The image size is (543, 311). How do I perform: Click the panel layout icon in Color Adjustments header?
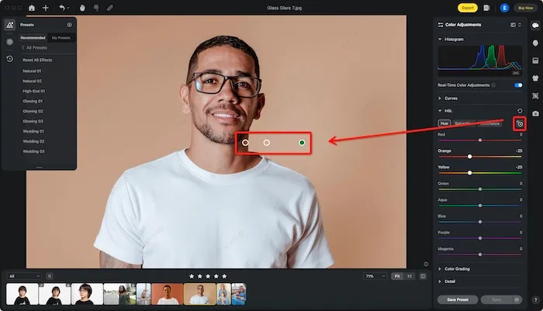(513, 25)
